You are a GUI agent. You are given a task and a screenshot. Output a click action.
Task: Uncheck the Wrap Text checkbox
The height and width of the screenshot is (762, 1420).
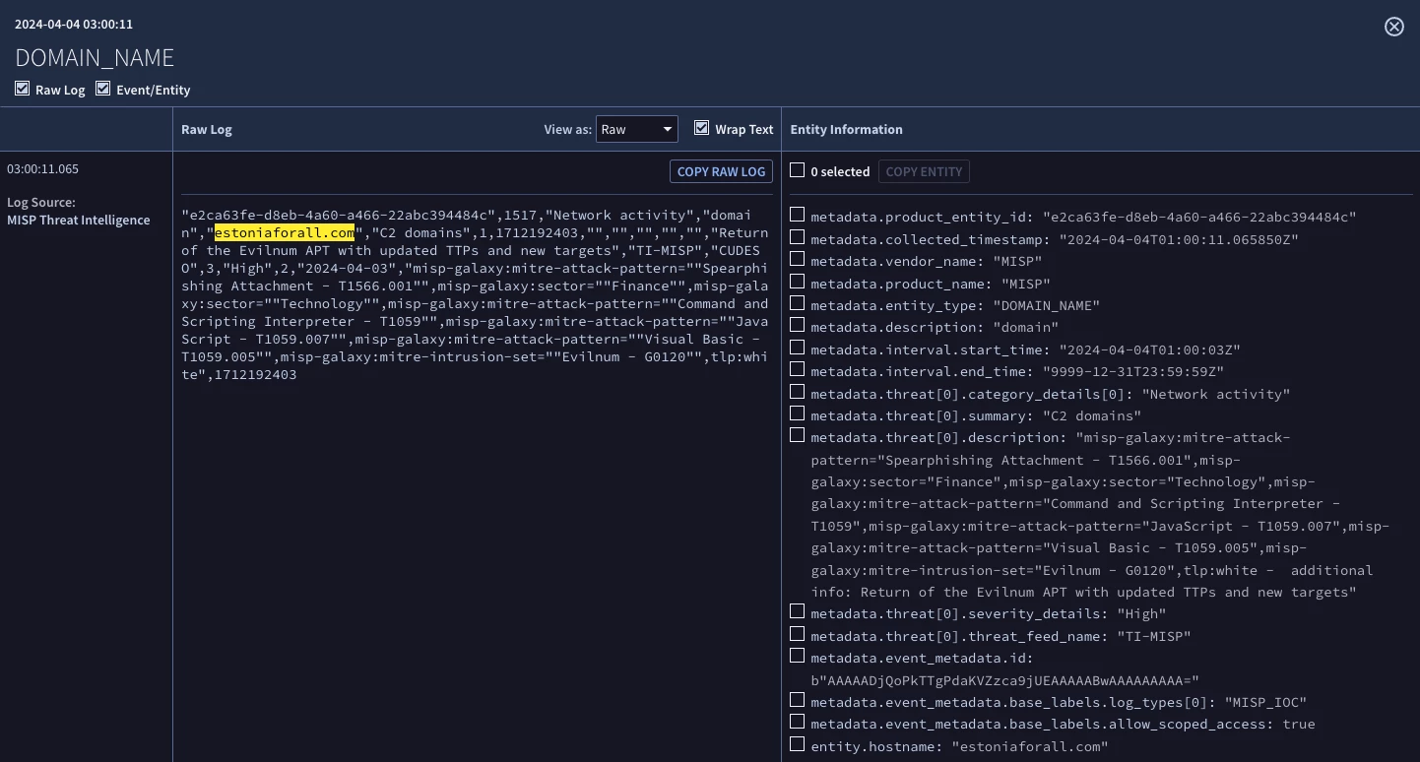(701, 128)
